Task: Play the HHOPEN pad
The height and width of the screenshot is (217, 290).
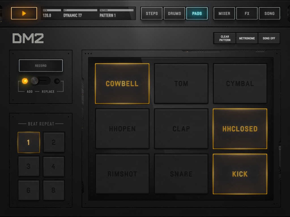Action: coord(122,129)
